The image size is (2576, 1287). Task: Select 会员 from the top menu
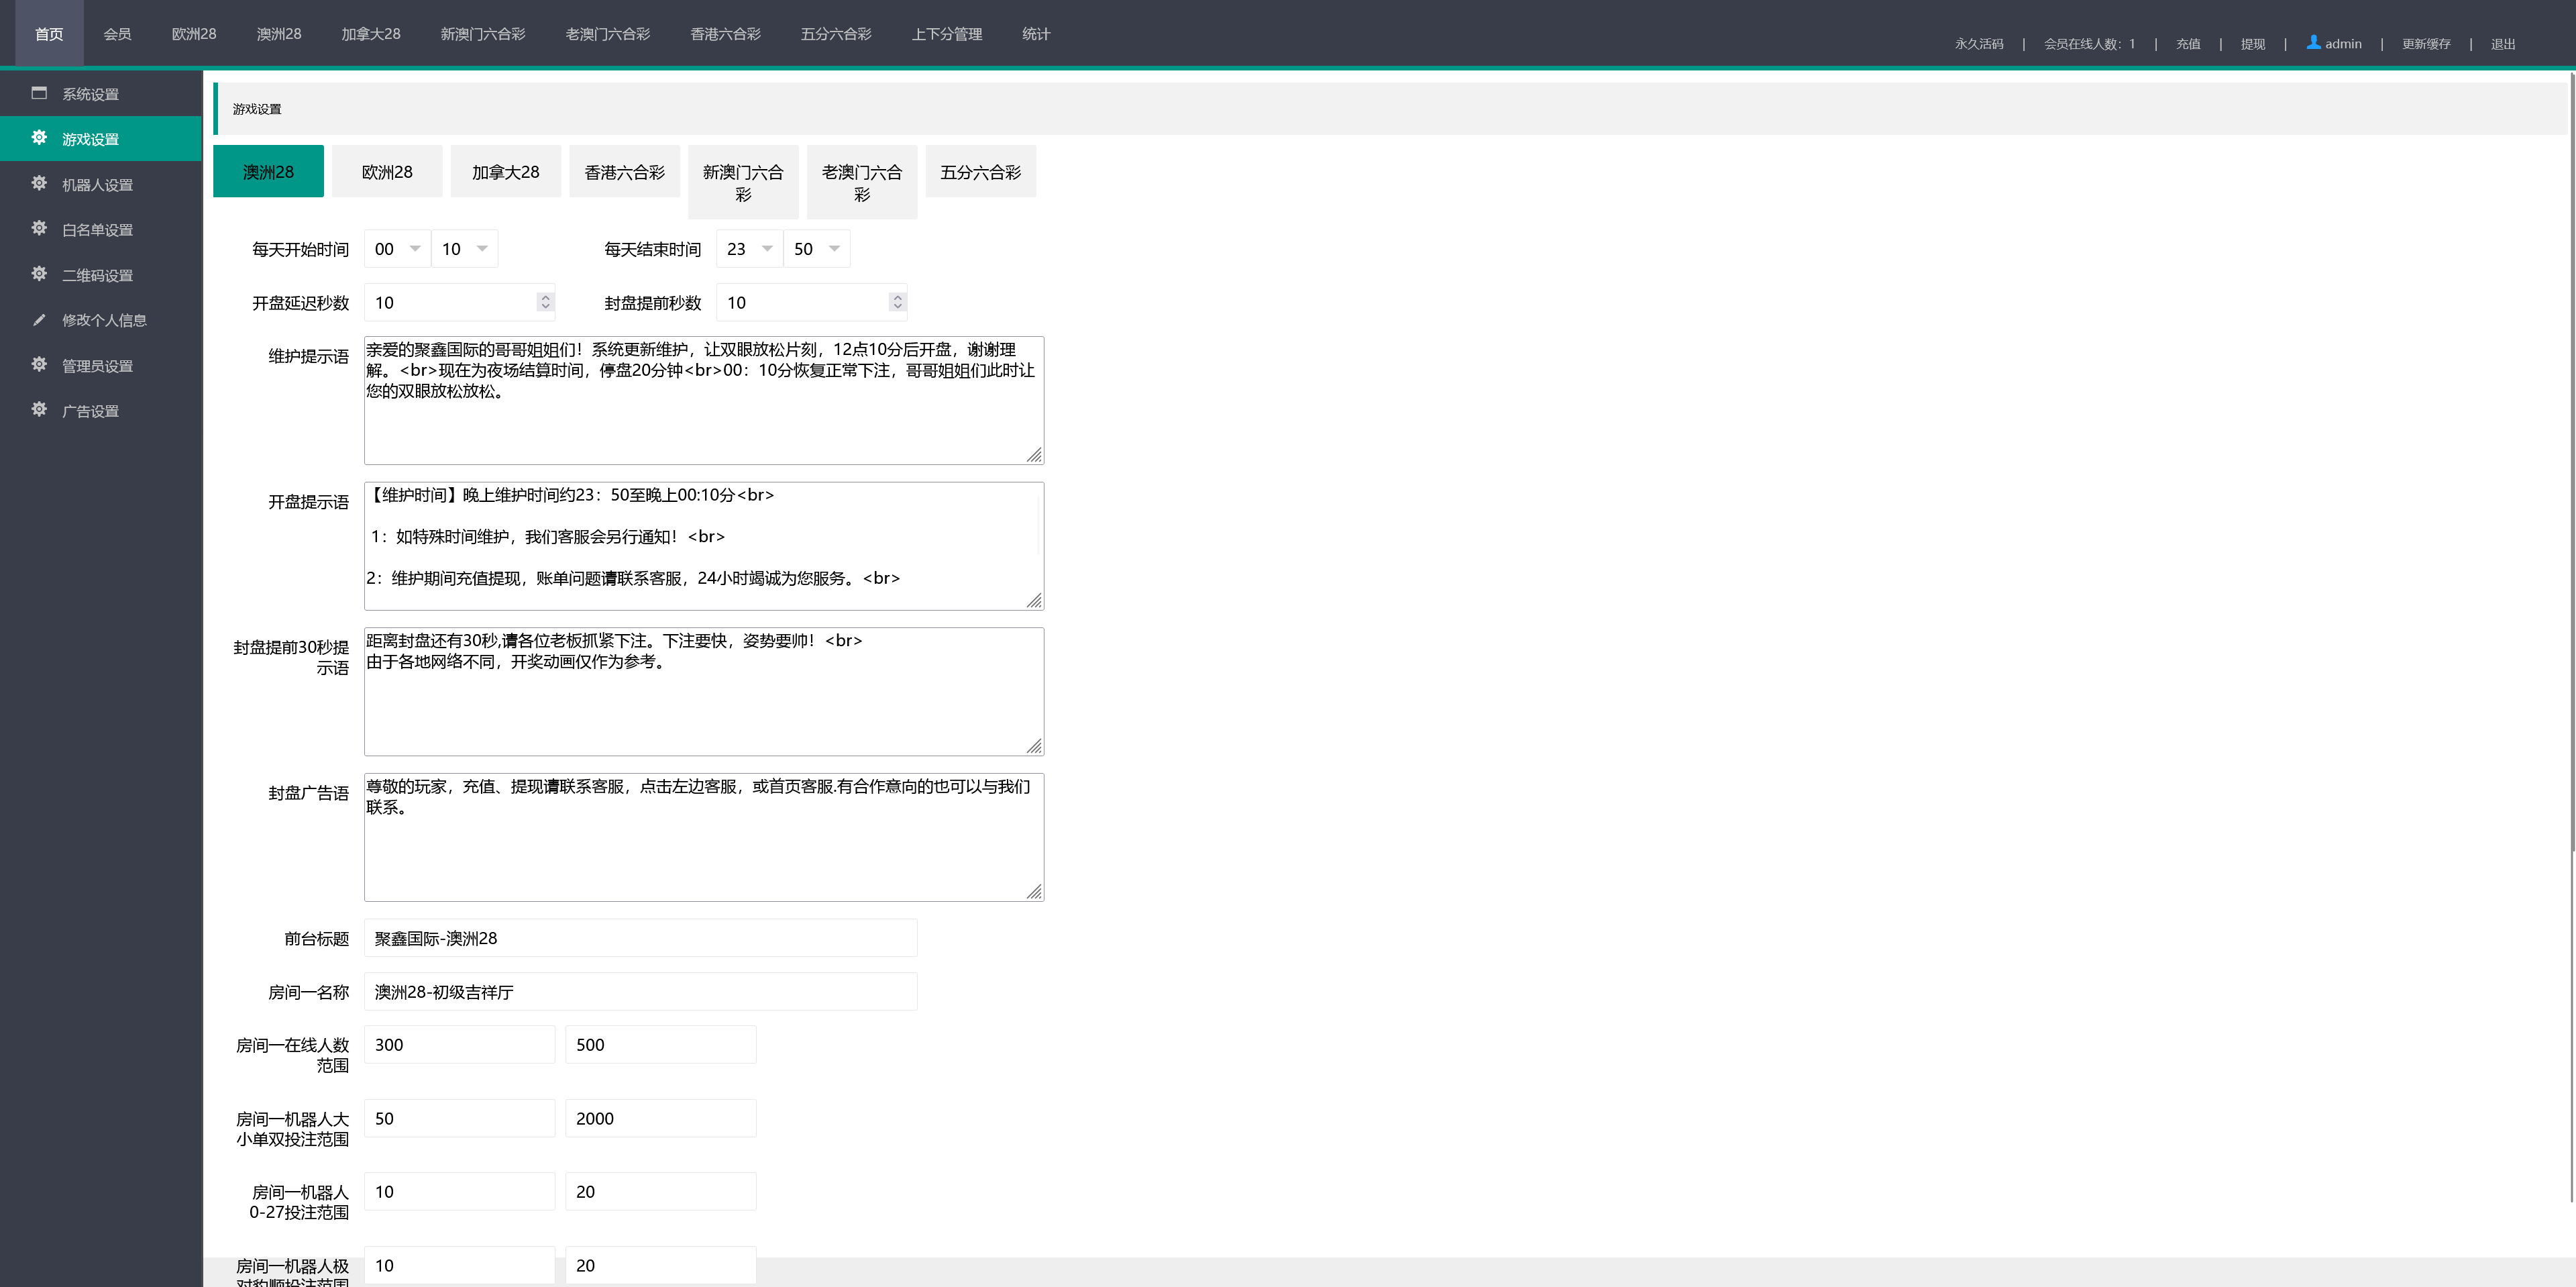117,33
